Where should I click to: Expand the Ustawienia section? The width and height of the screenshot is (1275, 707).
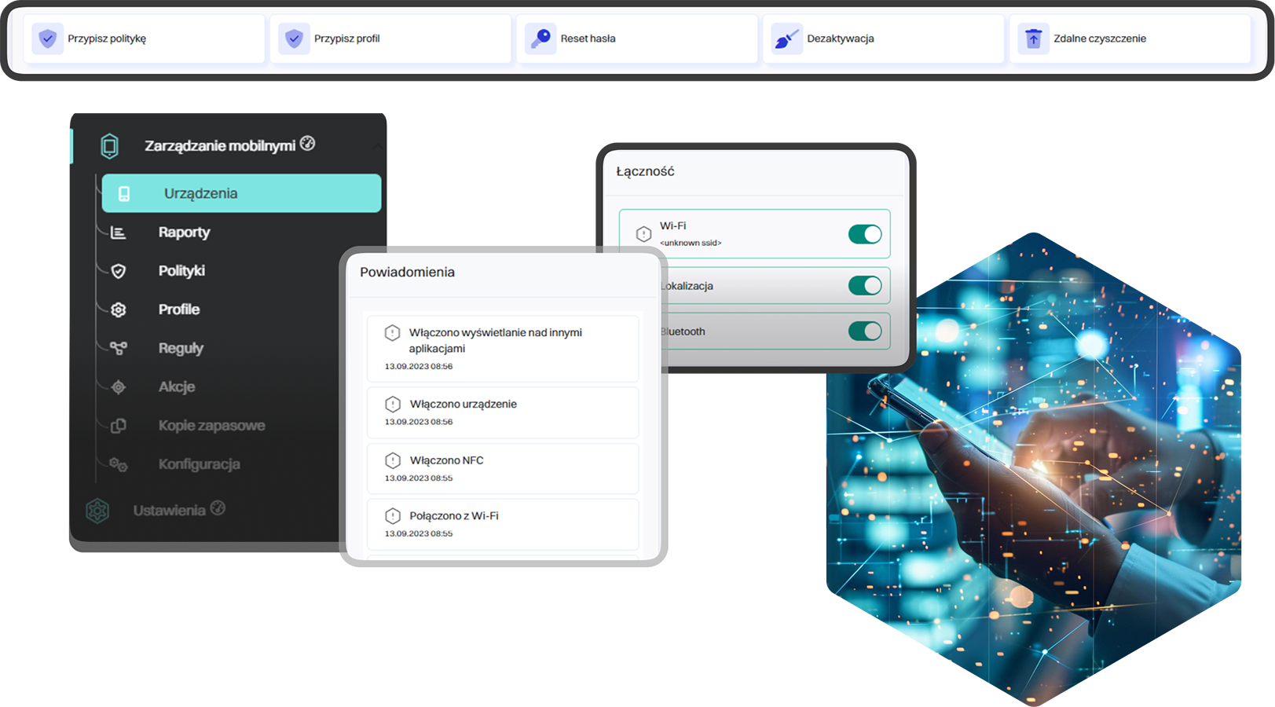tap(169, 511)
